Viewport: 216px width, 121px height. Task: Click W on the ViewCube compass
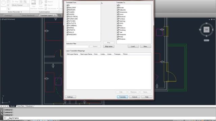[200, 30]
